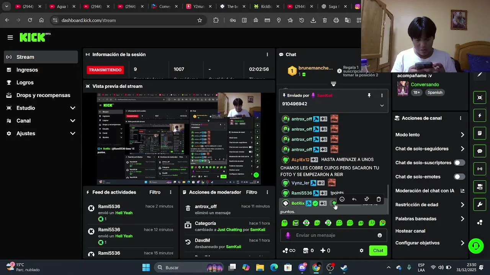
Task: Open the Stream section in sidebar
Action: pyautogui.click(x=41, y=57)
